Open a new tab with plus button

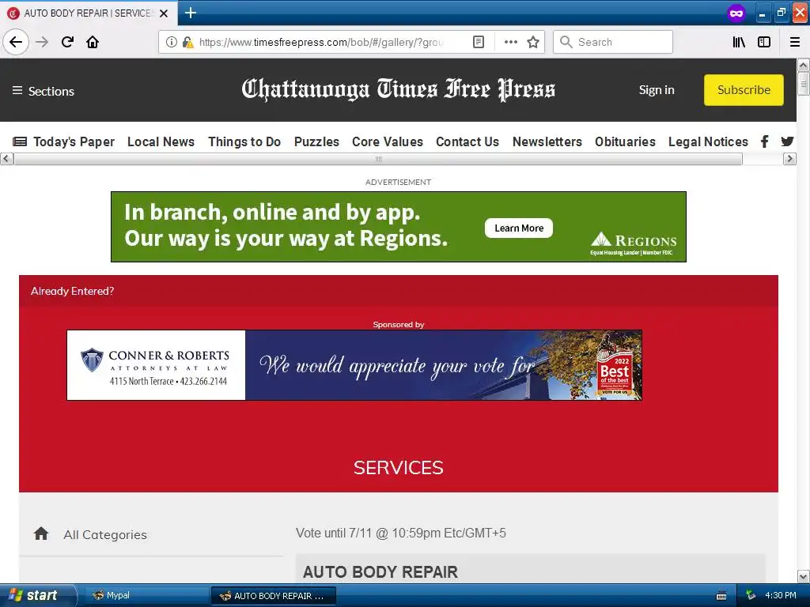pos(190,13)
